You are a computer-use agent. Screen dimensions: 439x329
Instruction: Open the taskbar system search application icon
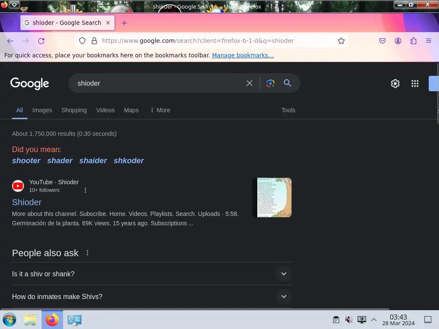75,320
